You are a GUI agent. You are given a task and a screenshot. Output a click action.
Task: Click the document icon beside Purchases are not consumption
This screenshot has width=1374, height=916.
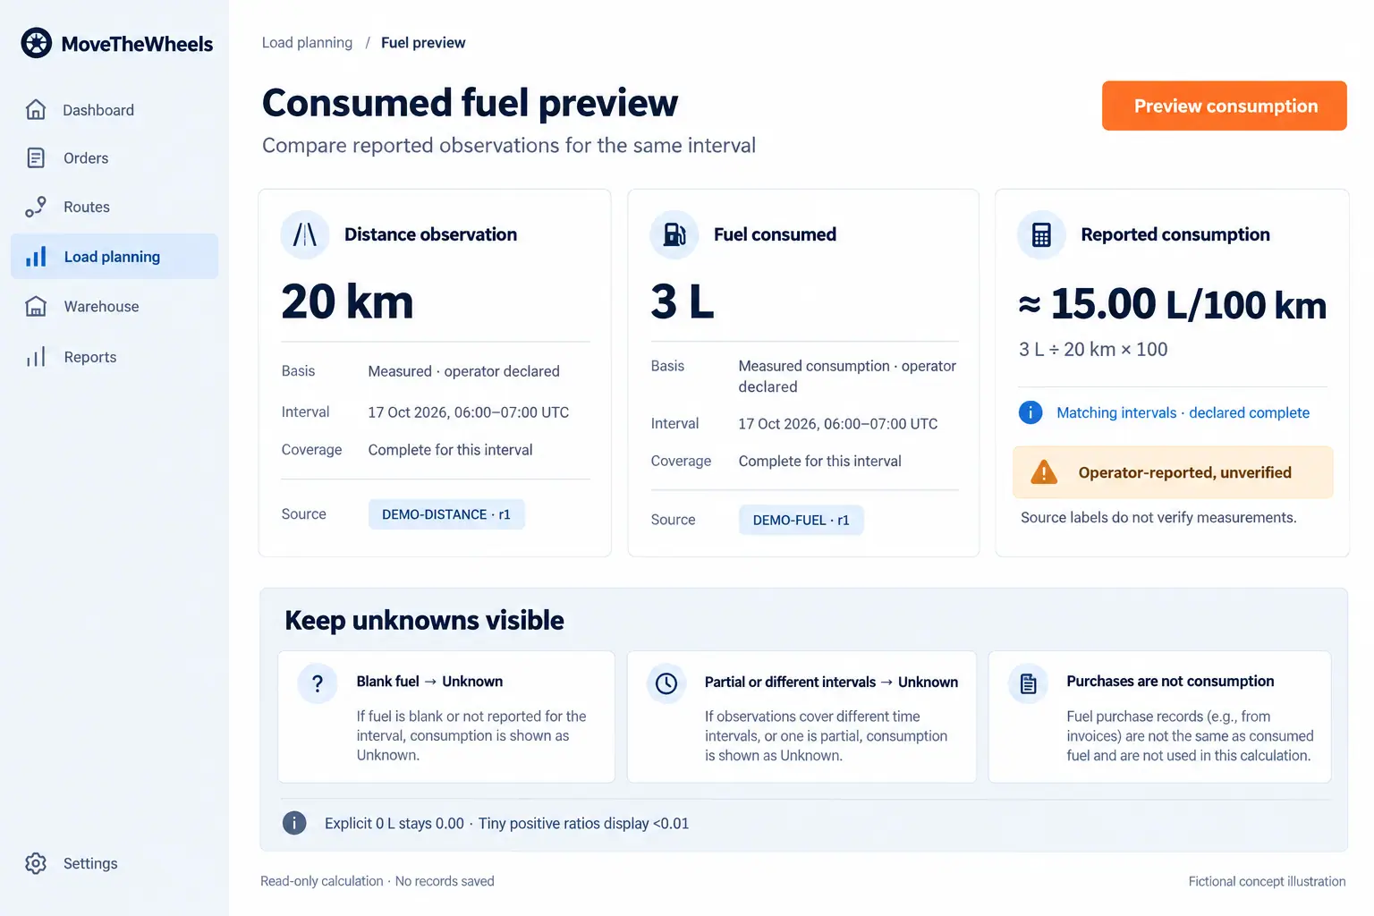pyautogui.click(x=1029, y=683)
